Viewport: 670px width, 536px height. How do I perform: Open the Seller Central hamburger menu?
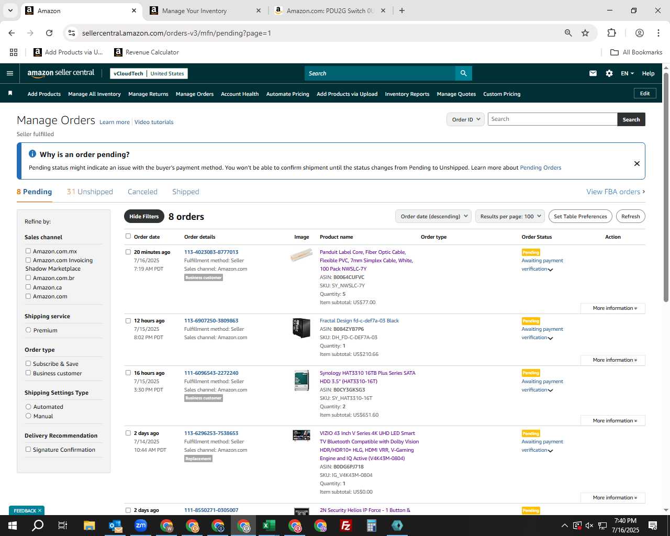(9, 73)
